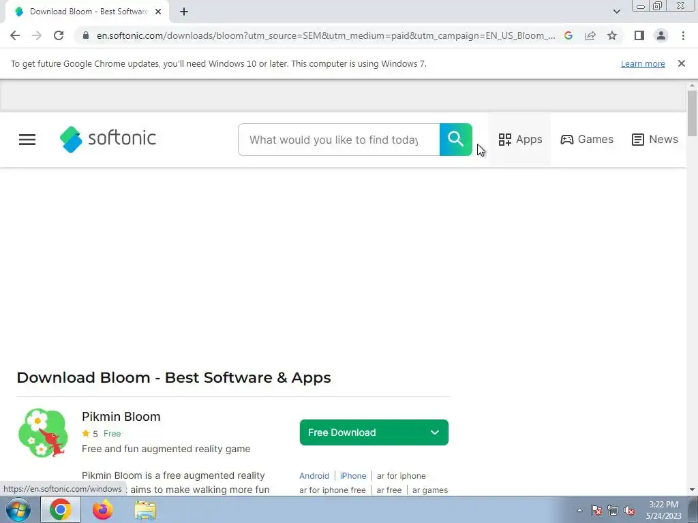This screenshot has height=523, width=698.
Task: Toggle the Chrome side panel icon
Action: point(639,35)
